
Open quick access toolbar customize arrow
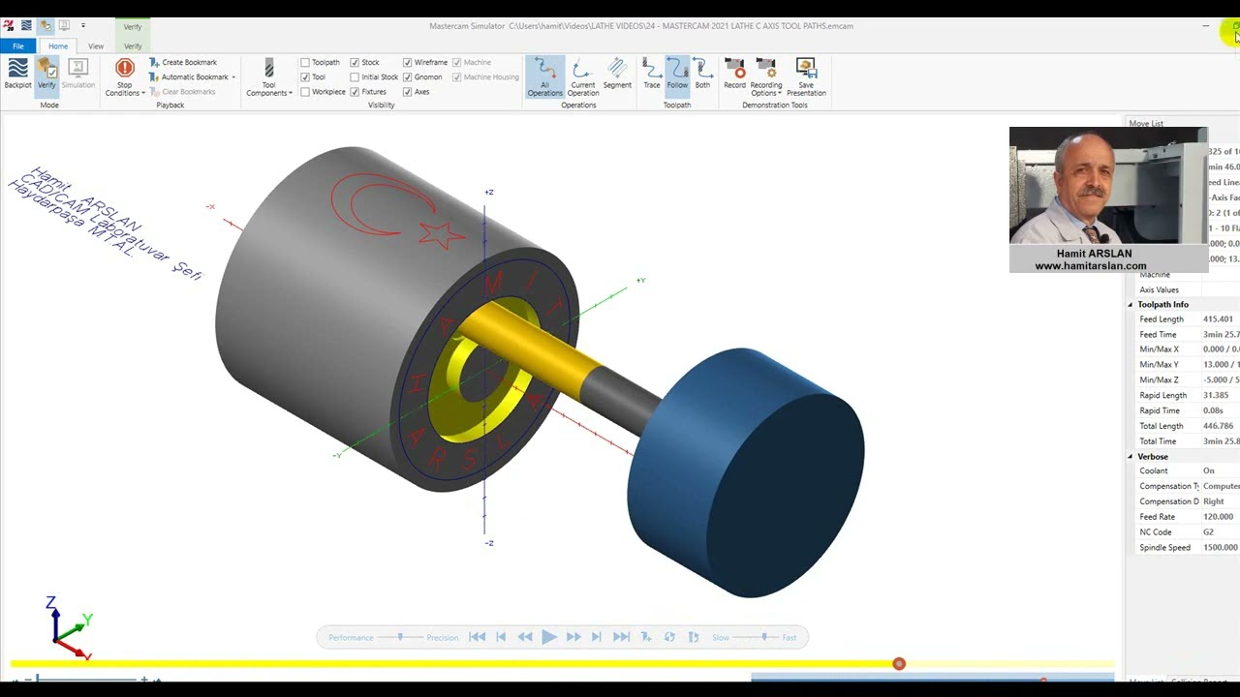click(x=82, y=26)
